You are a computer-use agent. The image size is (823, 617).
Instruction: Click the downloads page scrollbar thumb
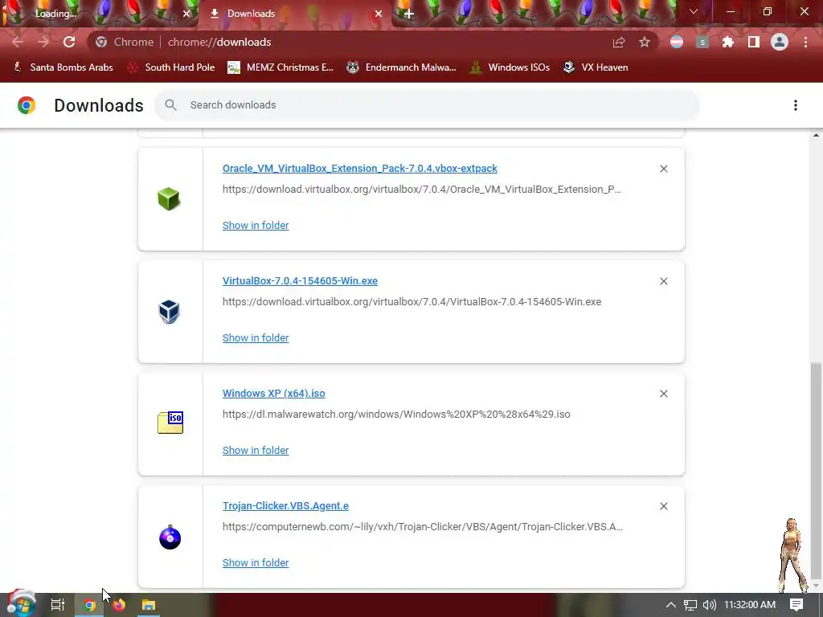pyautogui.click(x=816, y=471)
